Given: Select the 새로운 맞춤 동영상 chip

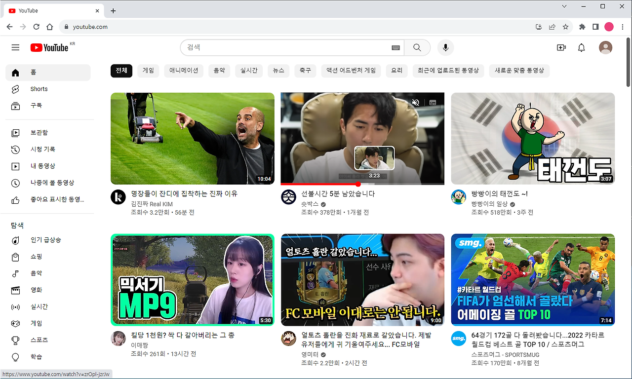Looking at the screenshot, I should point(519,71).
